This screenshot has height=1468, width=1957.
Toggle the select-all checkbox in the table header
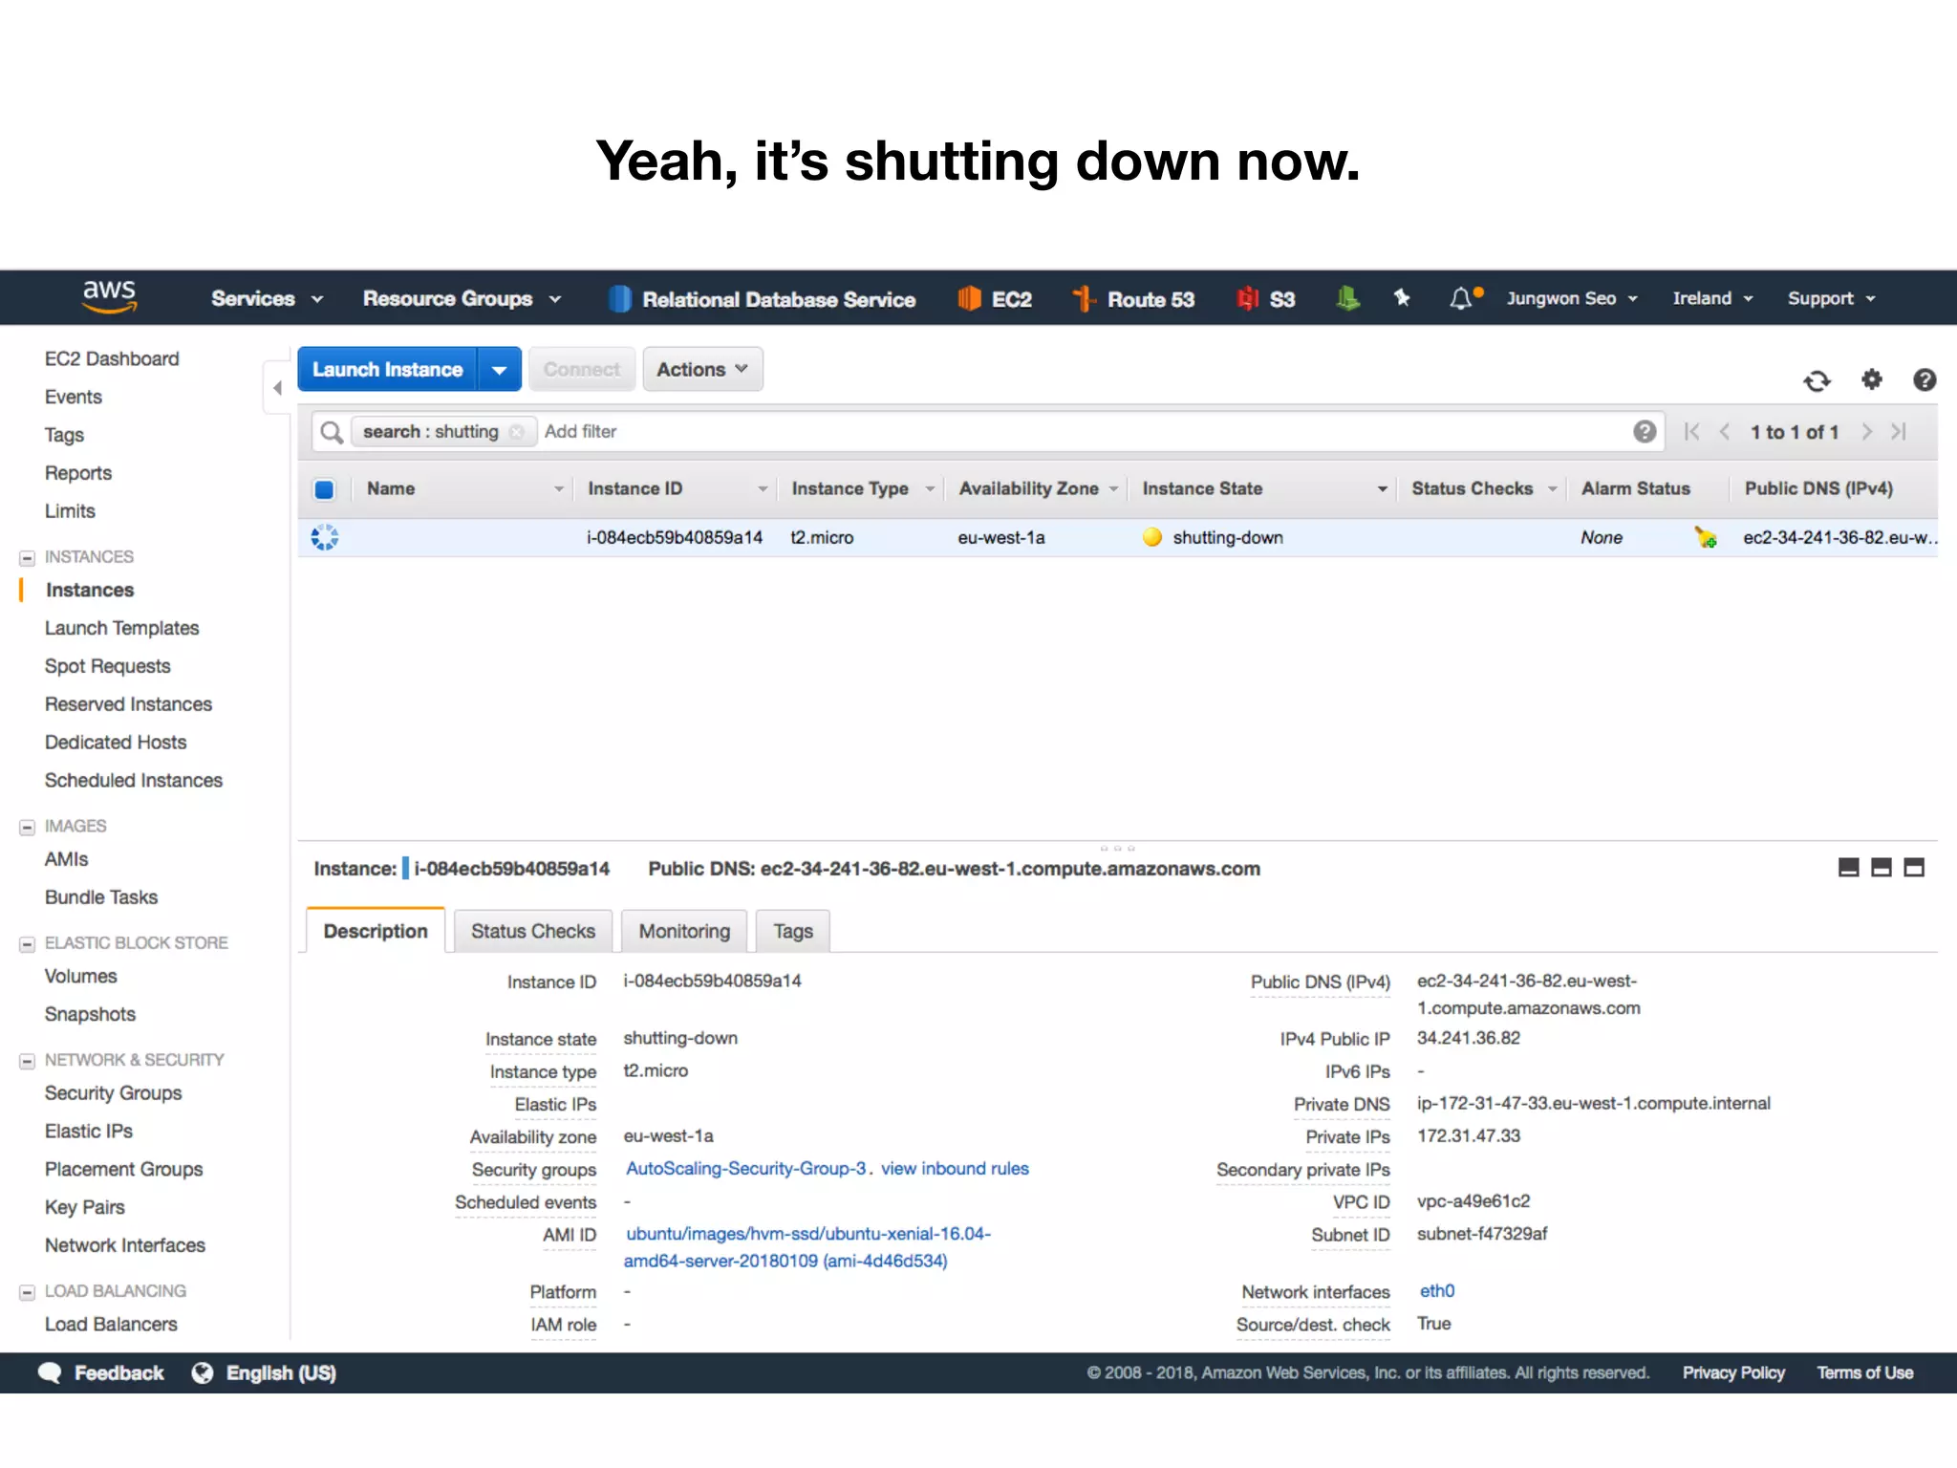(x=325, y=489)
